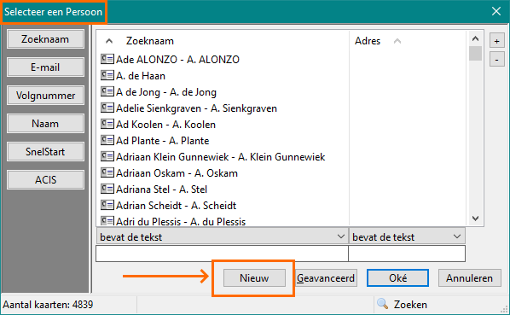Click the list scrollbar up arrow
The image size is (510, 315).
(x=475, y=38)
